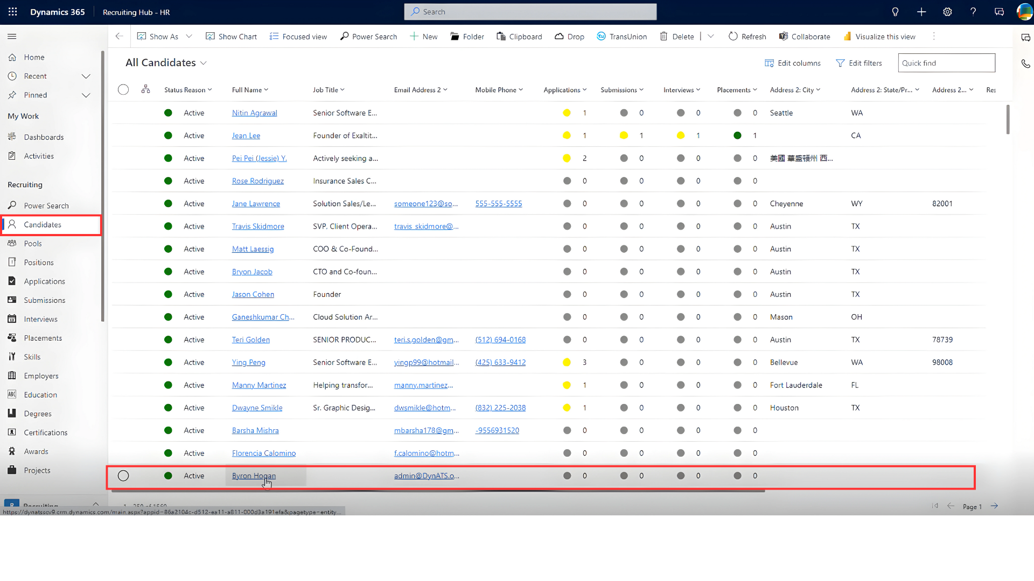Expand the Pinned section chevron
1034x581 pixels.
[86, 95]
